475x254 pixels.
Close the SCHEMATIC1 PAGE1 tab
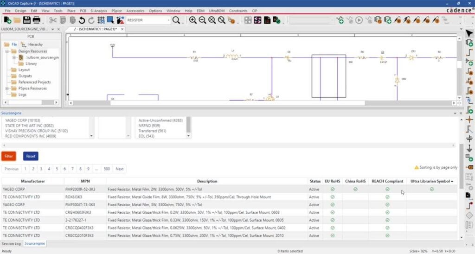pos(122,29)
